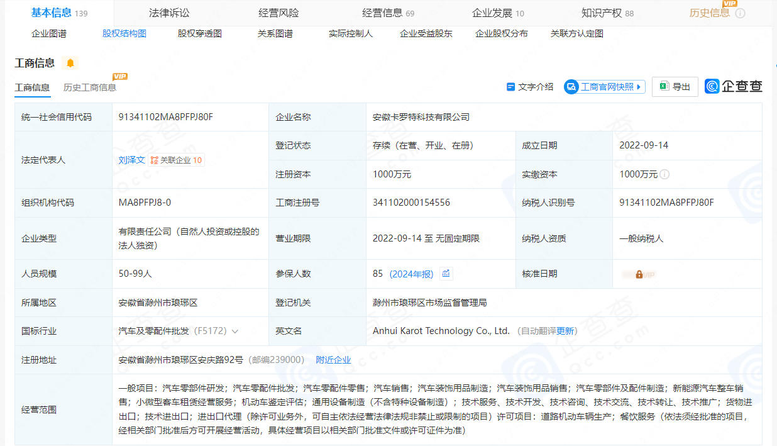Jump to 股权穿透图 section
This screenshot has width=777, height=446.
point(199,34)
